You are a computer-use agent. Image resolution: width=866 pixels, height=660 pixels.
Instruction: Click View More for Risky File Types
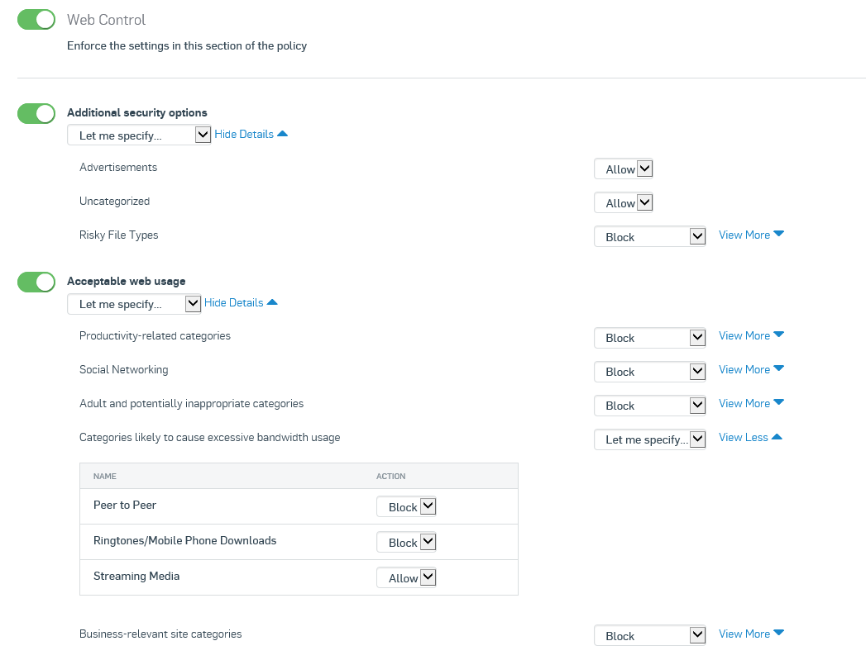(x=751, y=235)
